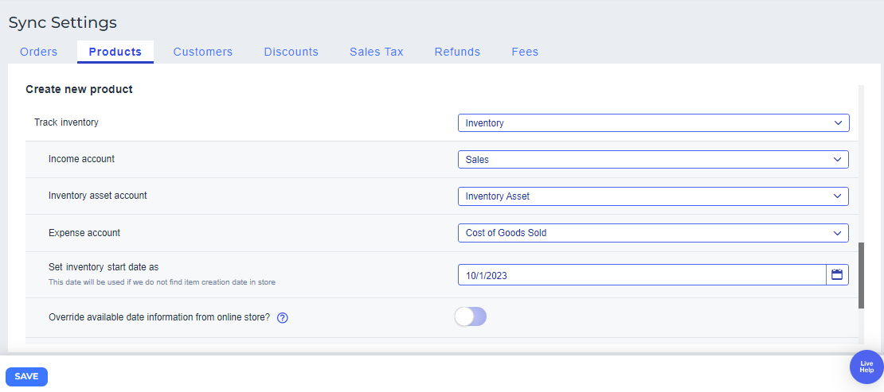Open the Fees tab
Screen dimensions: 884x392
pyautogui.click(x=525, y=52)
